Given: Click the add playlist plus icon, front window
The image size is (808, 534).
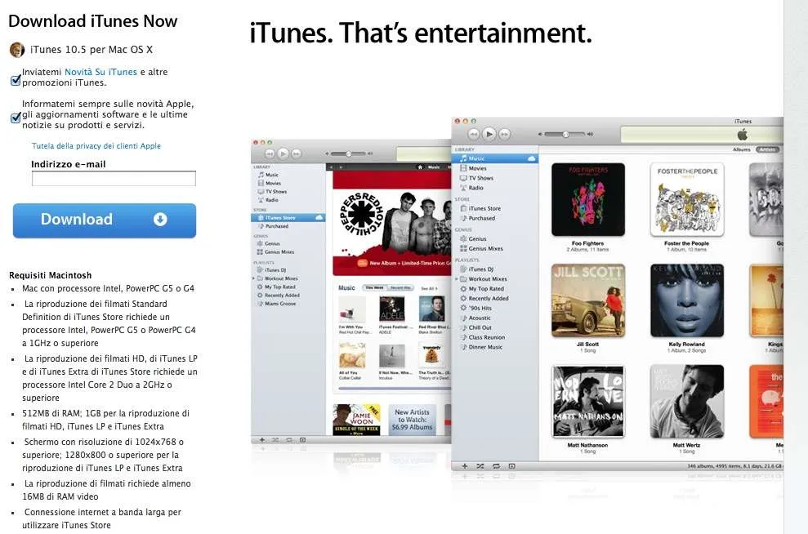Looking at the screenshot, I should 465,466.
